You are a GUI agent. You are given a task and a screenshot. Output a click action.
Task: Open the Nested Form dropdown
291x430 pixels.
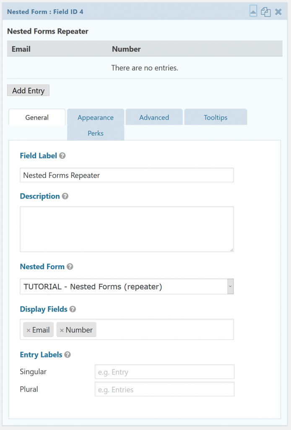pyautogui.click(x=127, y=287)
